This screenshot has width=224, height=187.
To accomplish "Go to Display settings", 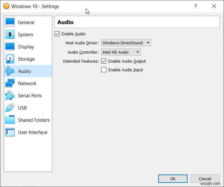I will click(28, 47).
